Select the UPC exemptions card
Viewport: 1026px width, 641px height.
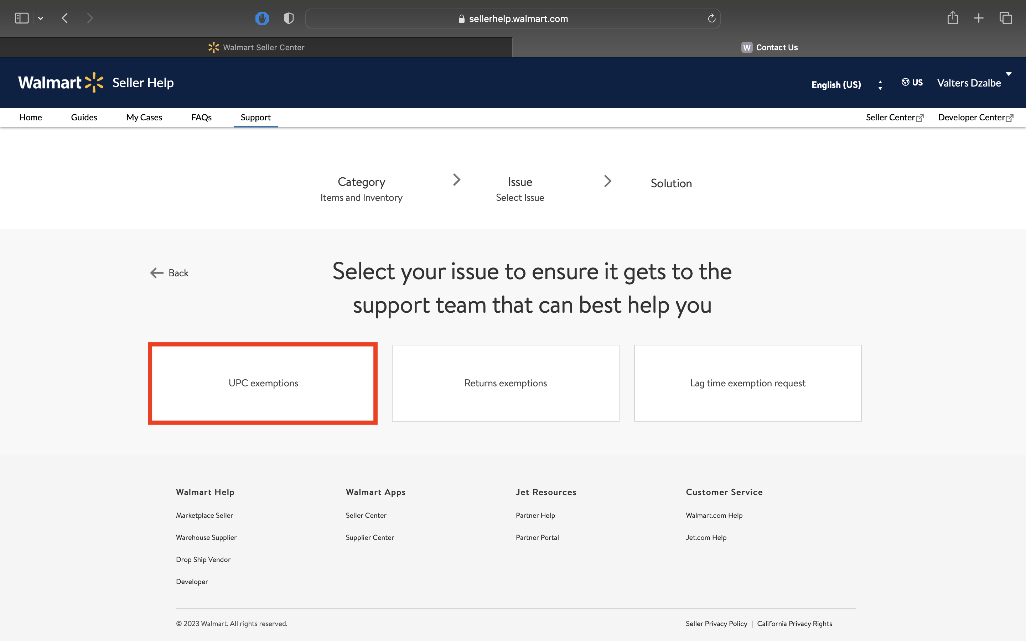coord(263,383)
